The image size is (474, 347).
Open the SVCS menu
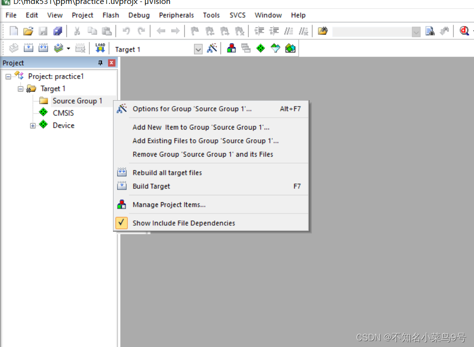click(x=237, y=15)
